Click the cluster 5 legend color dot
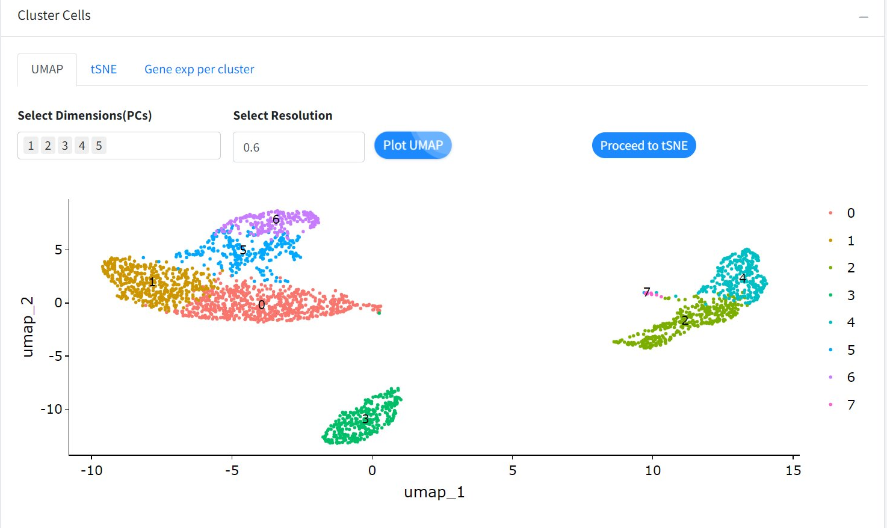Image resolution: width=887 pixels, height=528 pixels. point(830,350)
